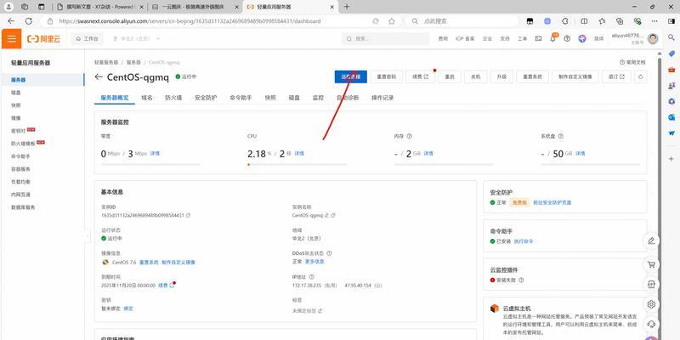Viewport: 680px width, 340px height.
Task: Open the user avatar account menu
Action: click(653, 38)
